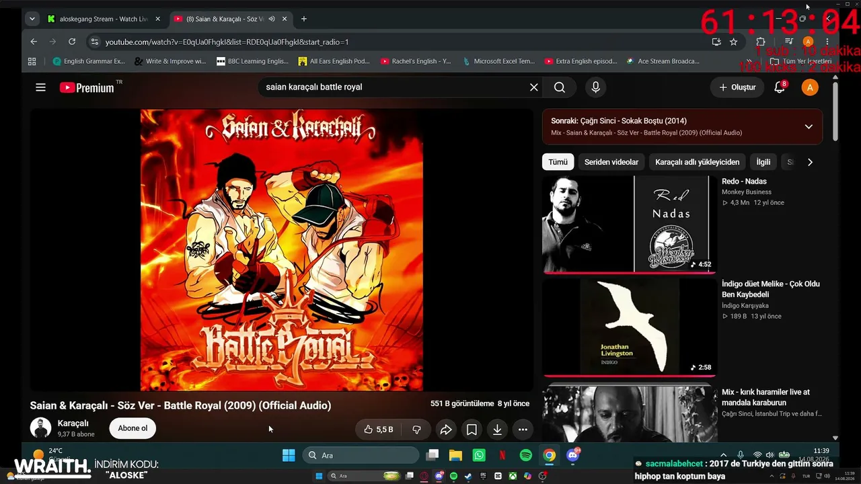Dislike this video

[x=416, y=430]
